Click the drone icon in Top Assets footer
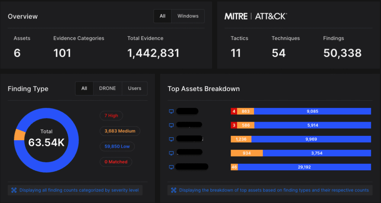This screenshot has height=203, width=381. point(173,190)
